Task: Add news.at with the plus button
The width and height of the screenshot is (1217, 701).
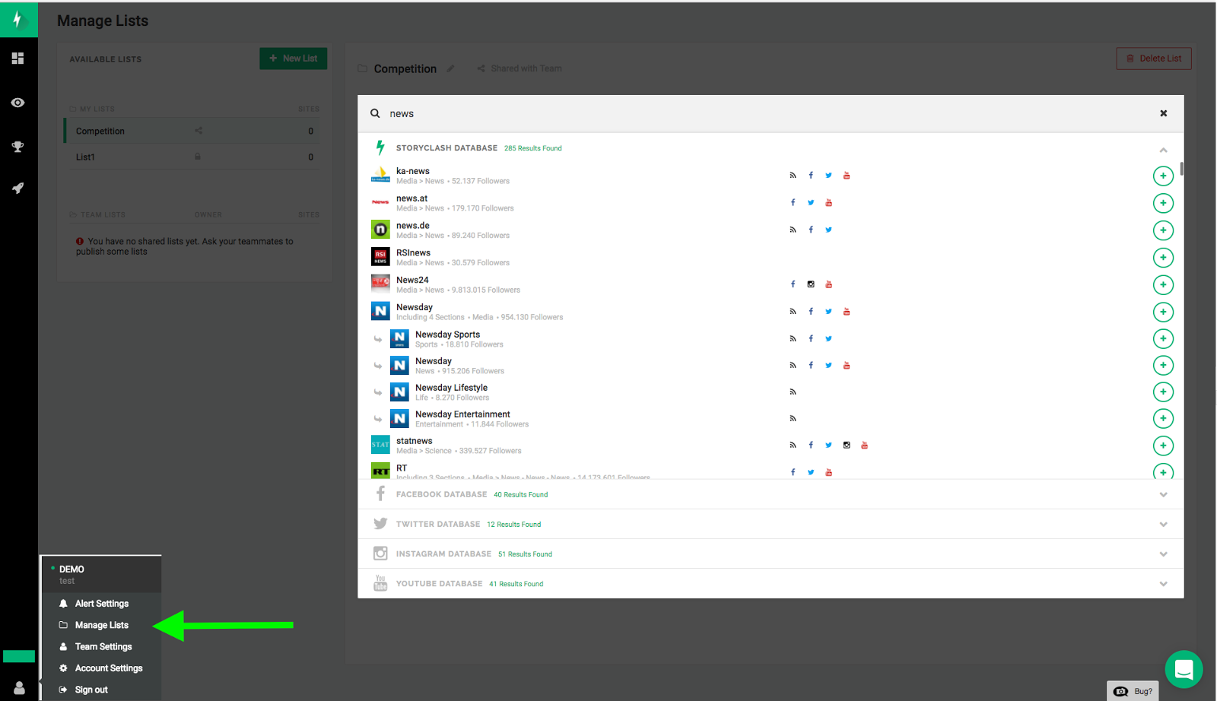Action: click(1163, 203)
